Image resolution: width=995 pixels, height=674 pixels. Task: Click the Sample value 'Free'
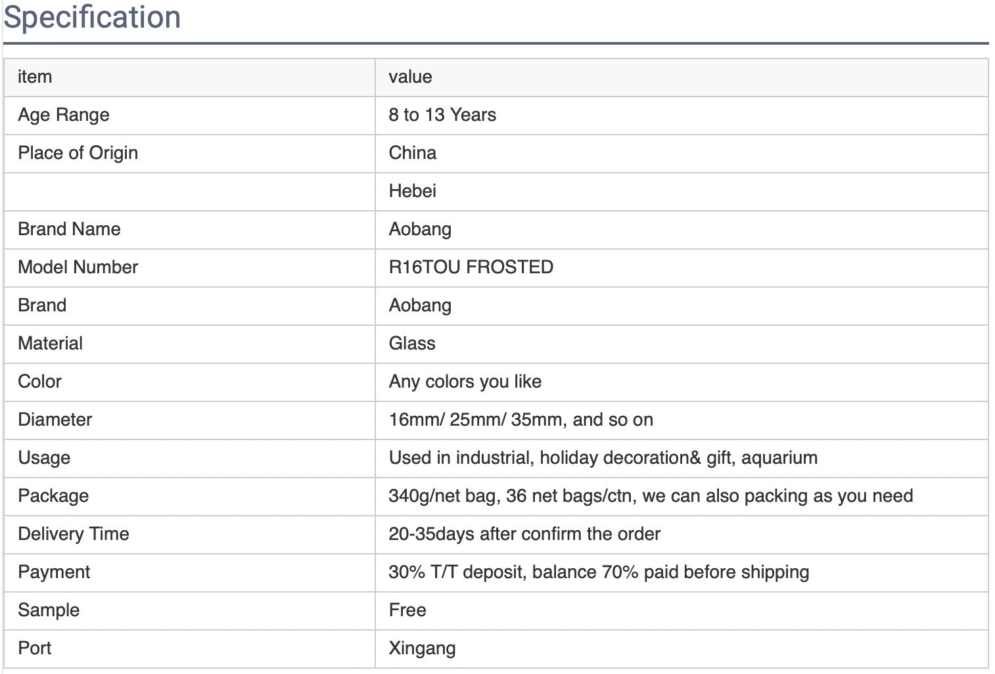coord(407,610)
